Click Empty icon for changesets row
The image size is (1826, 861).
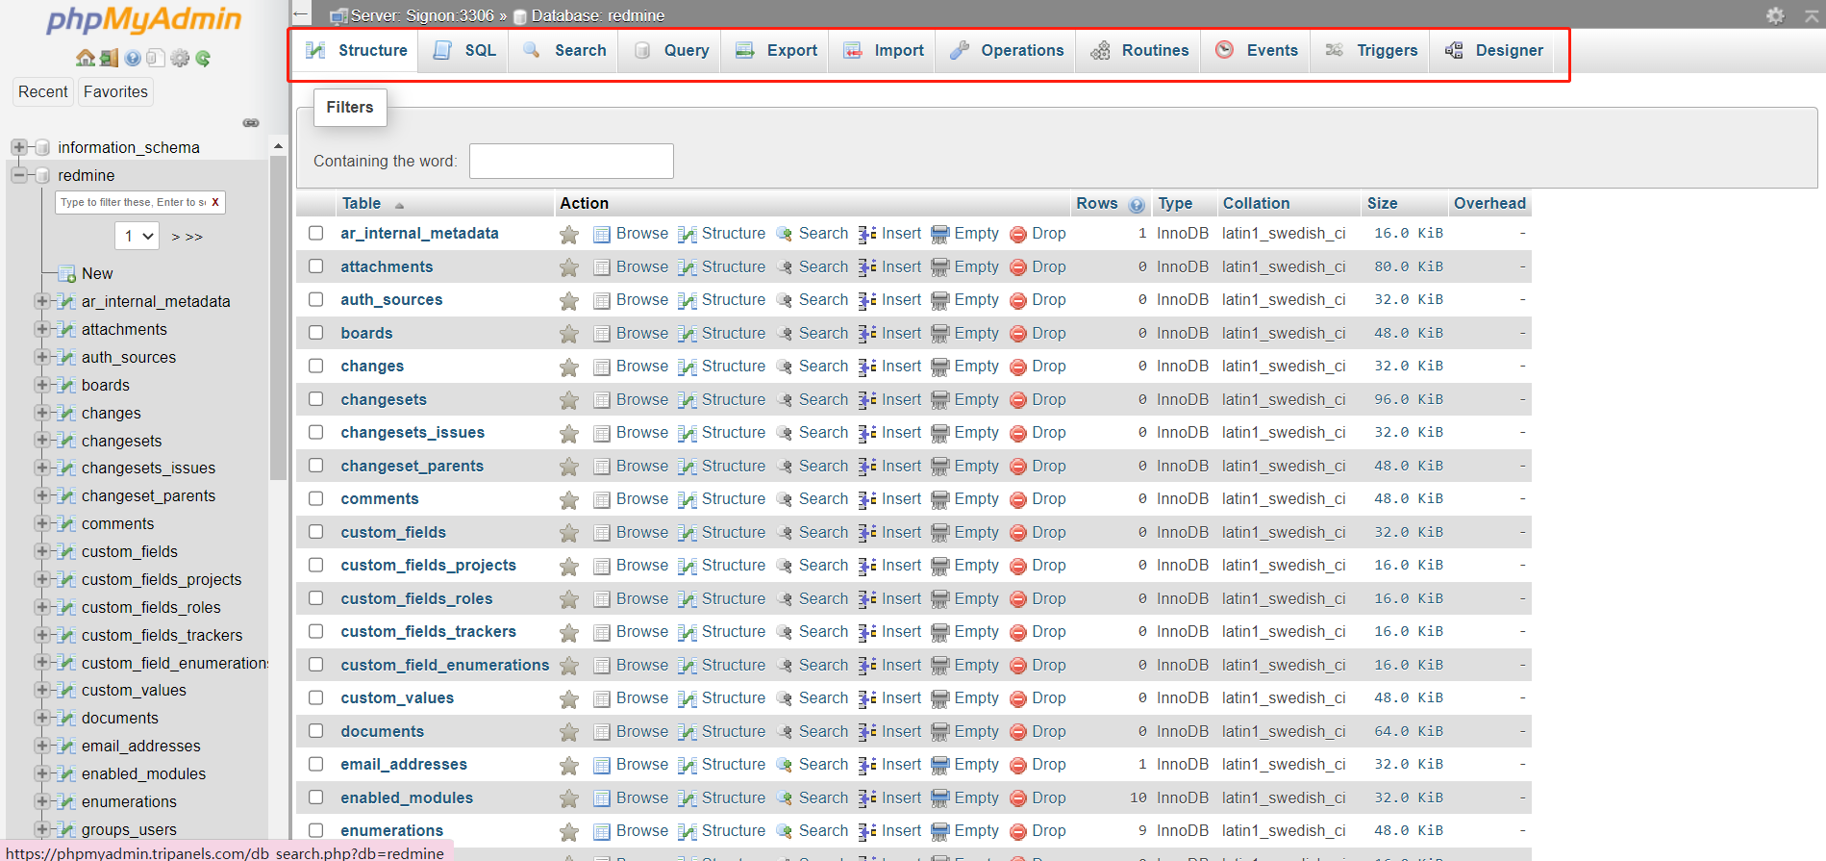click(x=939, y=400)
